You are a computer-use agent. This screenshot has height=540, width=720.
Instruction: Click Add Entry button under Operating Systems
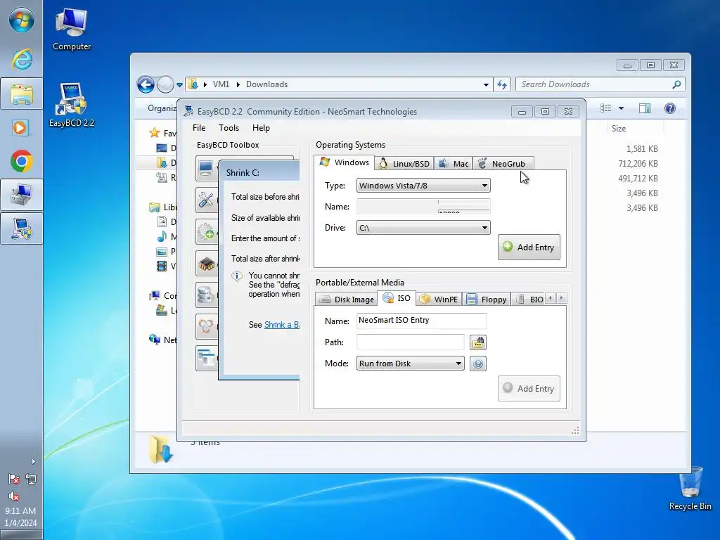(x=529, y=247)
